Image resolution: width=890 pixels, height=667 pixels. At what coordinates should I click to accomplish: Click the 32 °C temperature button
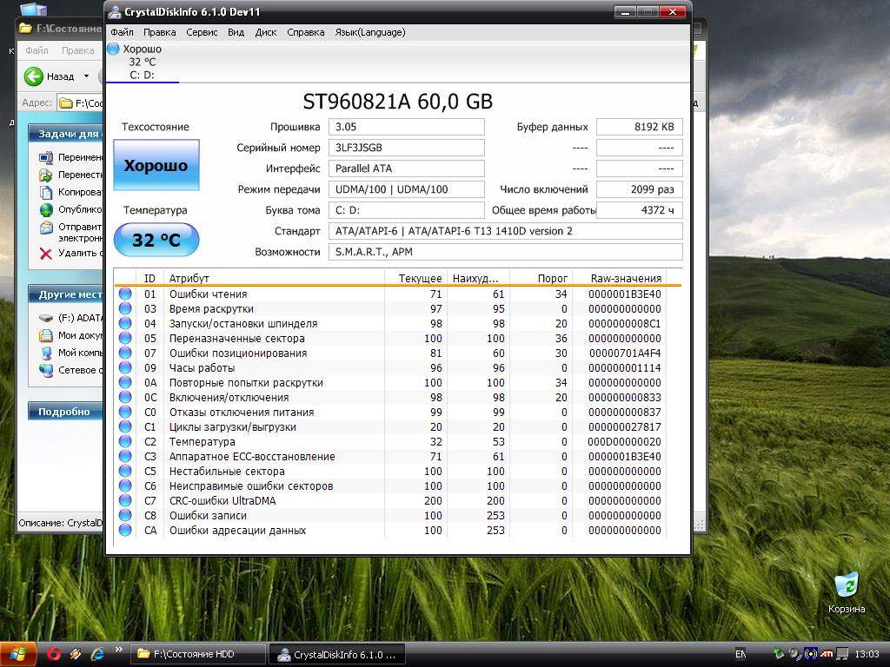pyautogui.click(x=156, y=240)
